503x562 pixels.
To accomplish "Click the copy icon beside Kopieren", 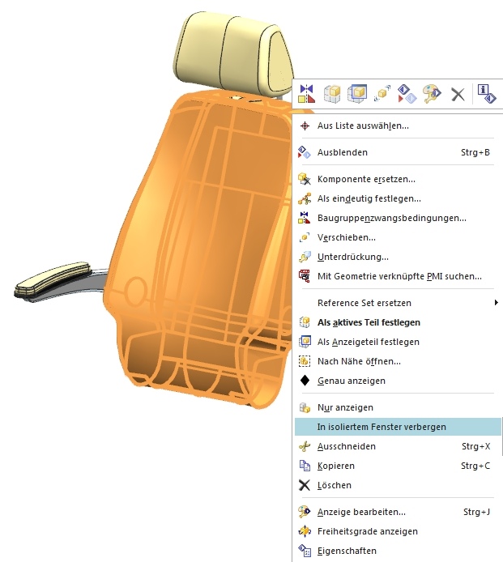I will (x=305, y=466).
